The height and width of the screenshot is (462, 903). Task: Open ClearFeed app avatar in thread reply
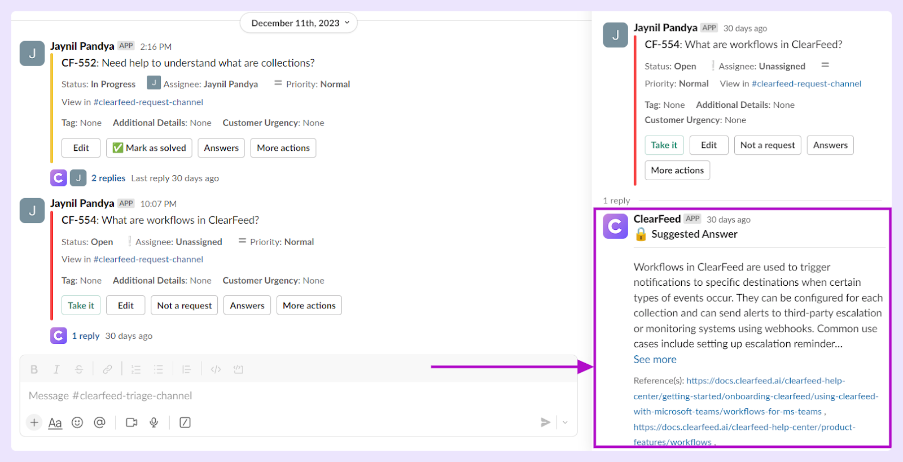[x=616, y=226]
